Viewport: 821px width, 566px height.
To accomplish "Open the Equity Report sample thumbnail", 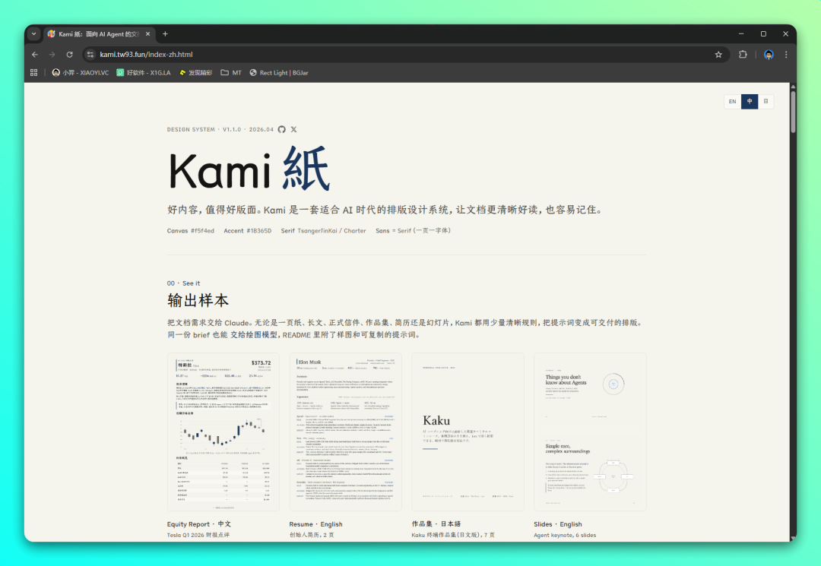I will [223, 432].
